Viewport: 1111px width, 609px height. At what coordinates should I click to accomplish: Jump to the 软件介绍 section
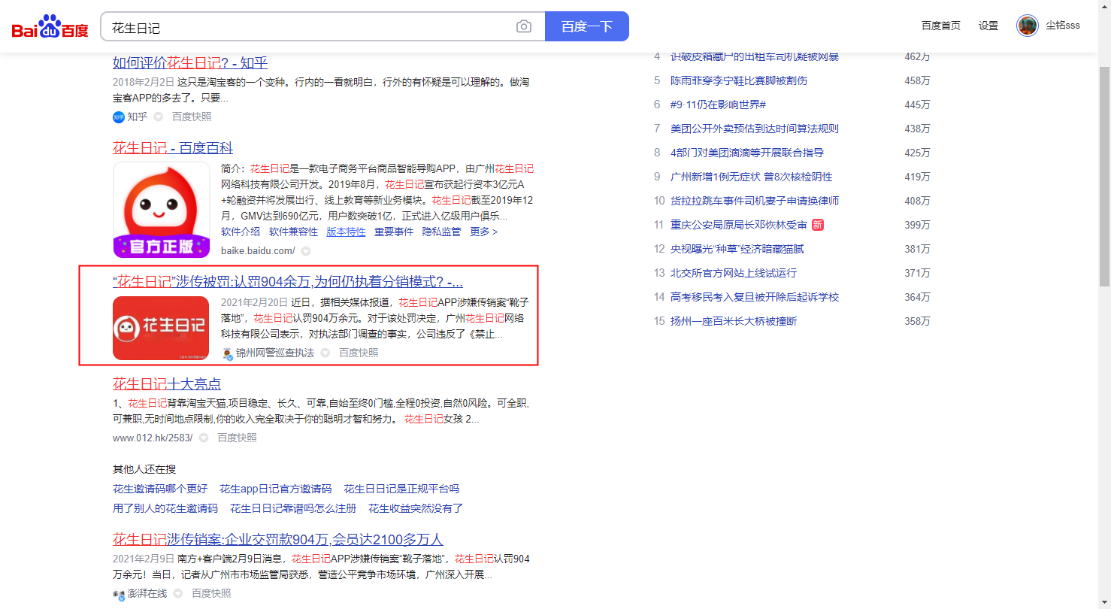(241, 232)
